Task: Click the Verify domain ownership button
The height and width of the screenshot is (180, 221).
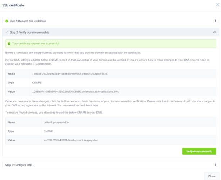Action: point(199,151)
